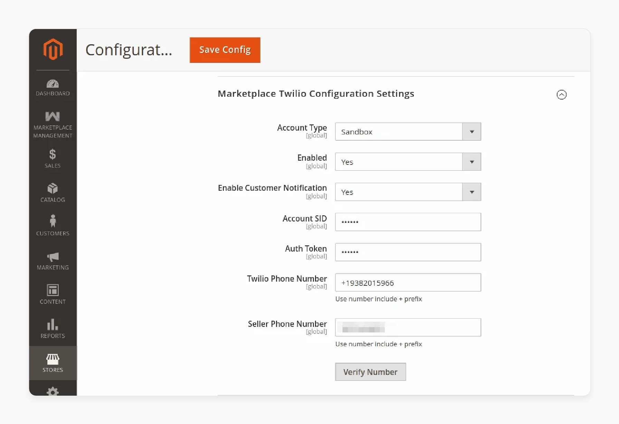The height and width of the screenshot is (424, 619).
Task: Open the Enabled dropdown
Action: pyautogui.click(x=408, y=162)
